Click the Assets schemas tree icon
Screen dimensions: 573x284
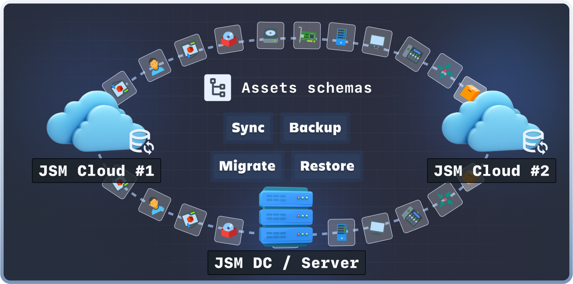point(217,87)
